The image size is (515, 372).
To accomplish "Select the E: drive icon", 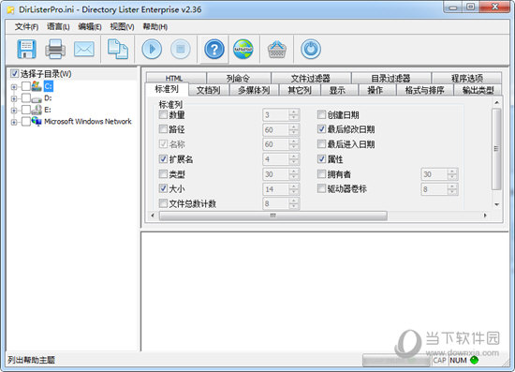I will [37, 110].
